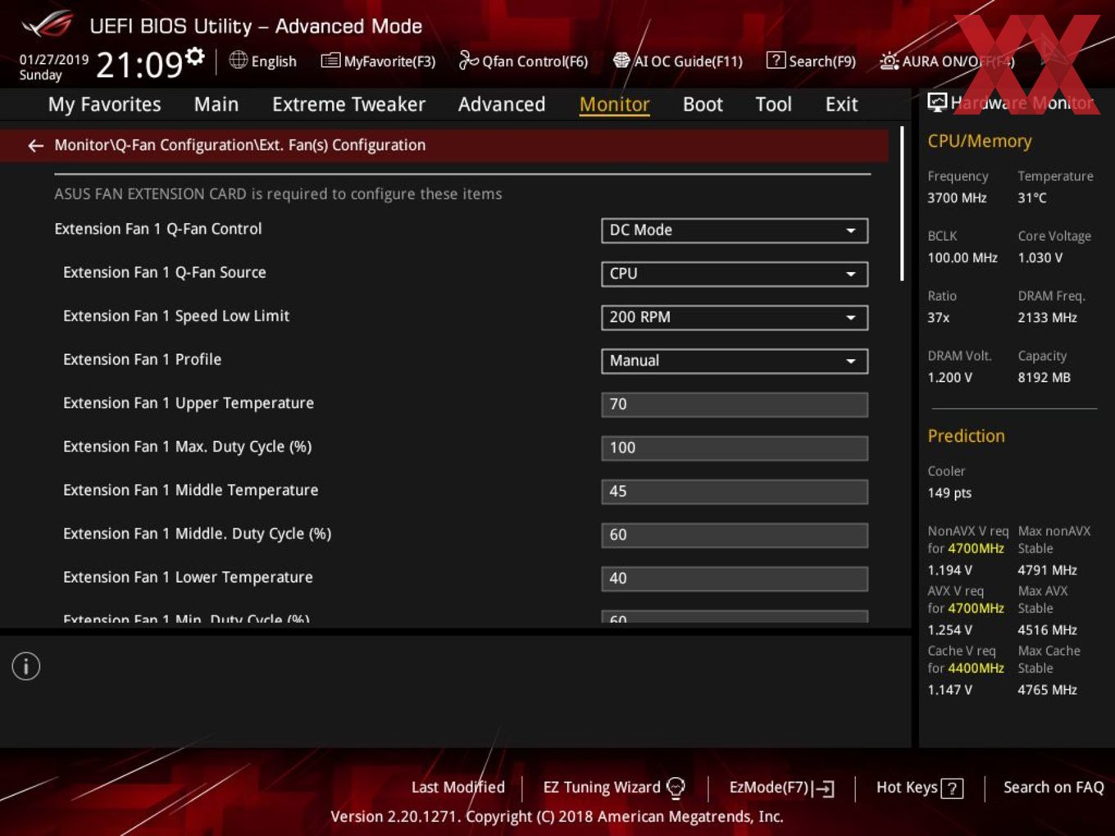Toggle AURA lighting icon

click(x=889, y=61)
